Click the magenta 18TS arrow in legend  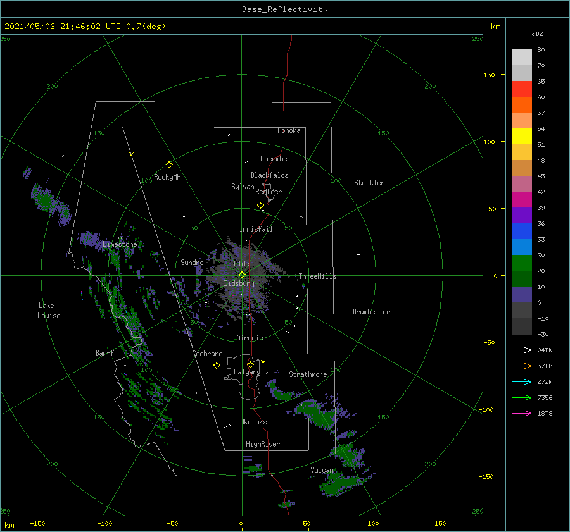tap(522, 413)
